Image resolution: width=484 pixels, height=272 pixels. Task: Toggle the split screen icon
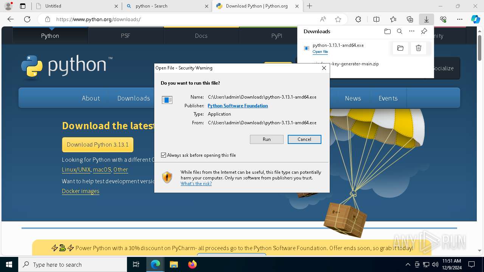tap(376, 19)
